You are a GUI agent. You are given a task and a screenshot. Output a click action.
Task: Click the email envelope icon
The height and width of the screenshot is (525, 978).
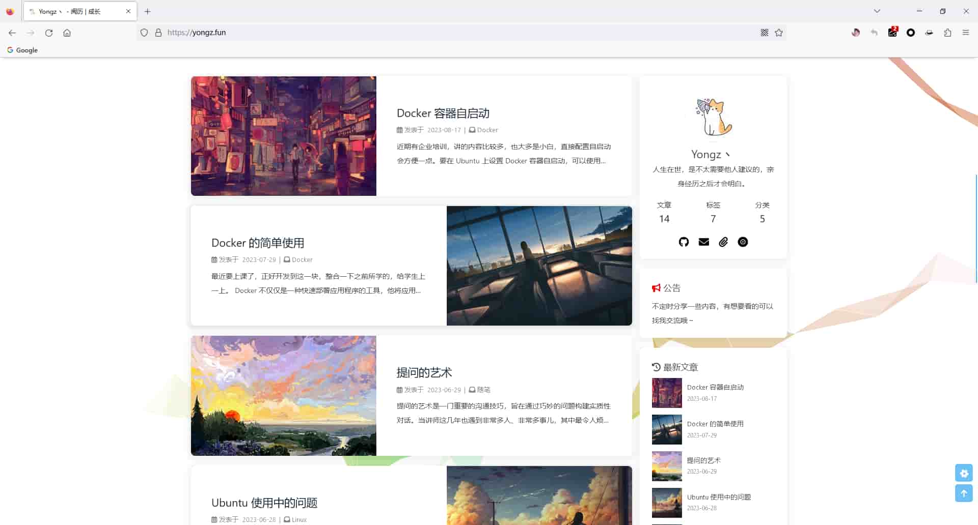(703, 242)
